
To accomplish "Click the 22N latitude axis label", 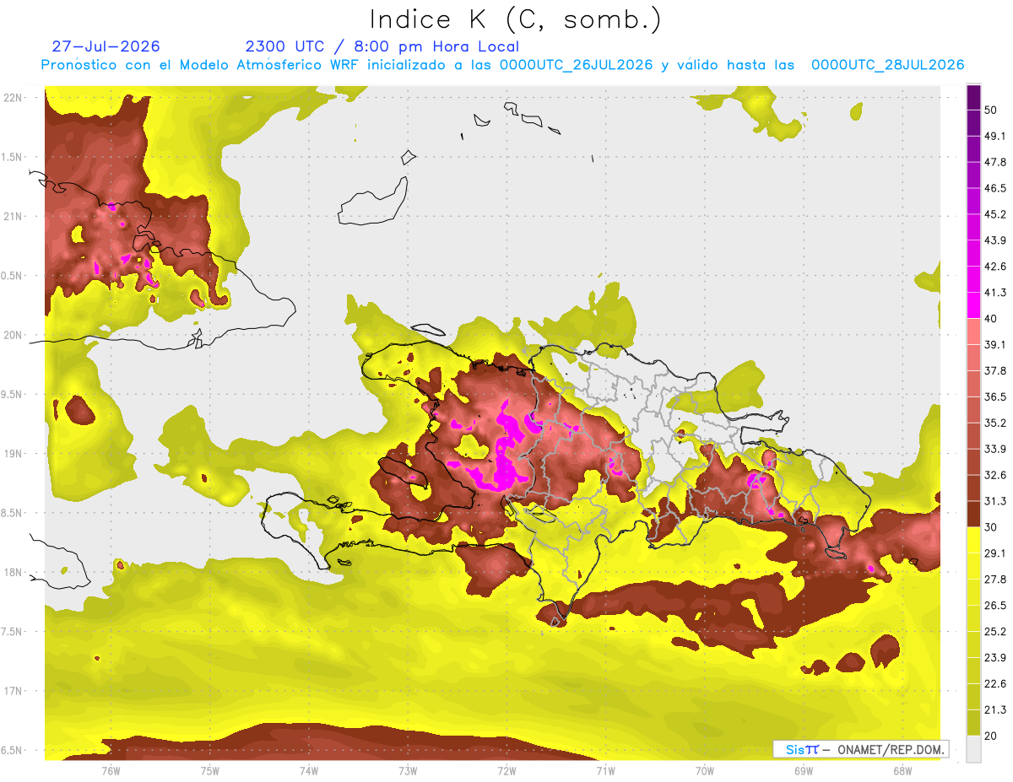I will 14,97.
